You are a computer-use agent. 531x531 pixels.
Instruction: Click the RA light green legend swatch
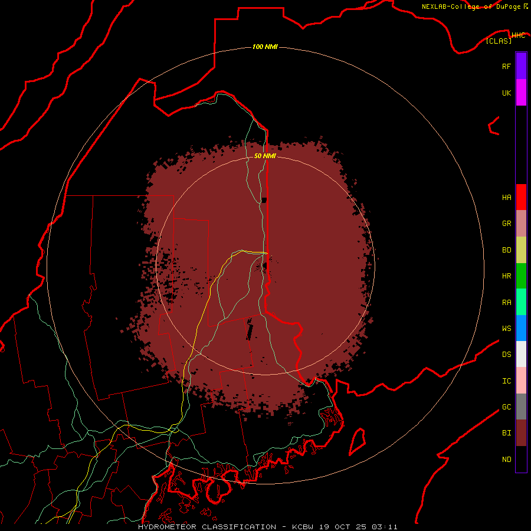pyautogui.click(x=521, y=302)
